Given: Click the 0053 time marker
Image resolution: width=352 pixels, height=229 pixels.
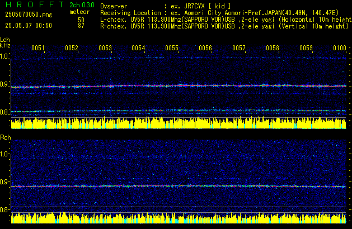Looking at the screenshot, I should pyautogui.click(x=105, y=48).
